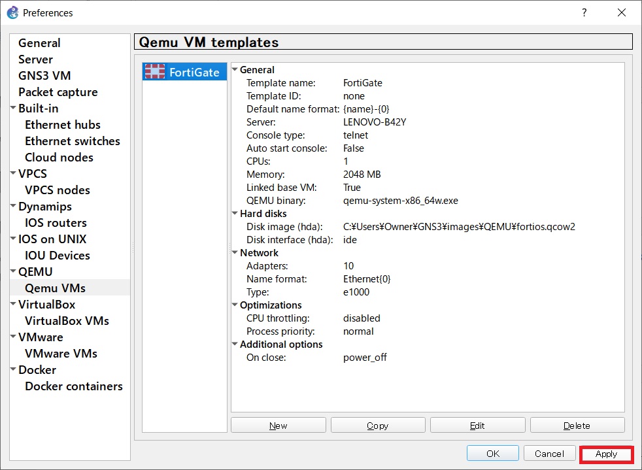Select IOS routers in the sidebar
Viewport: 642px width, 470px height.
(x=56, y=223)
